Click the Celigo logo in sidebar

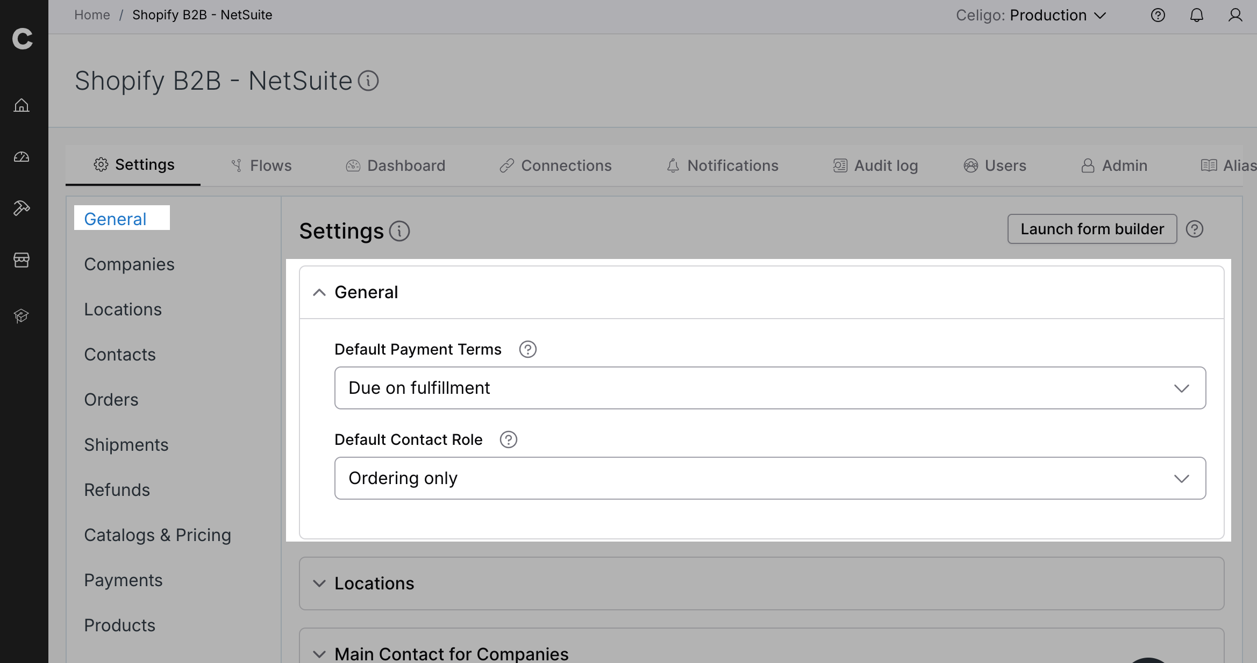(x=23, y=39)
